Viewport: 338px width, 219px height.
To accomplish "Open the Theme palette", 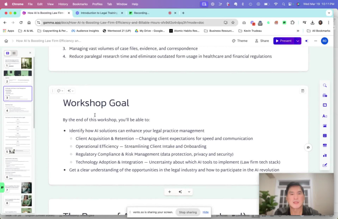I will tap(240, 41).
